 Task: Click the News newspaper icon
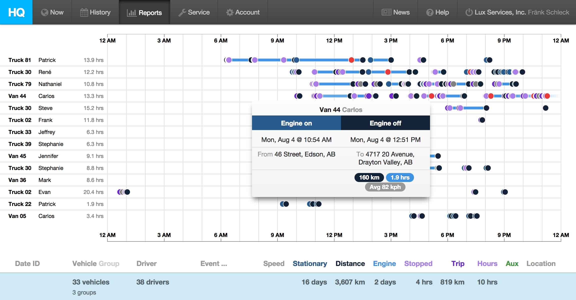click(386, 12)
